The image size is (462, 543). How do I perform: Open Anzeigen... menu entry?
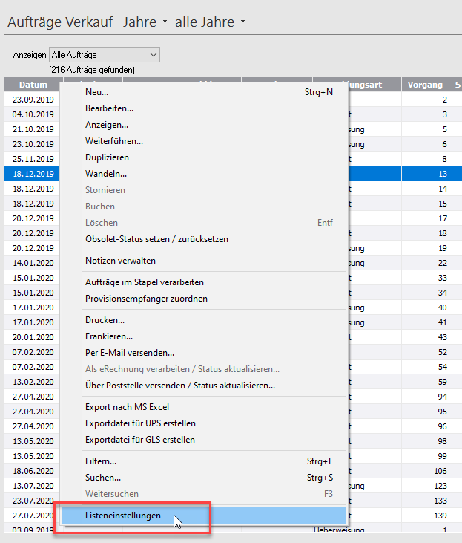[x=106, y=125]
